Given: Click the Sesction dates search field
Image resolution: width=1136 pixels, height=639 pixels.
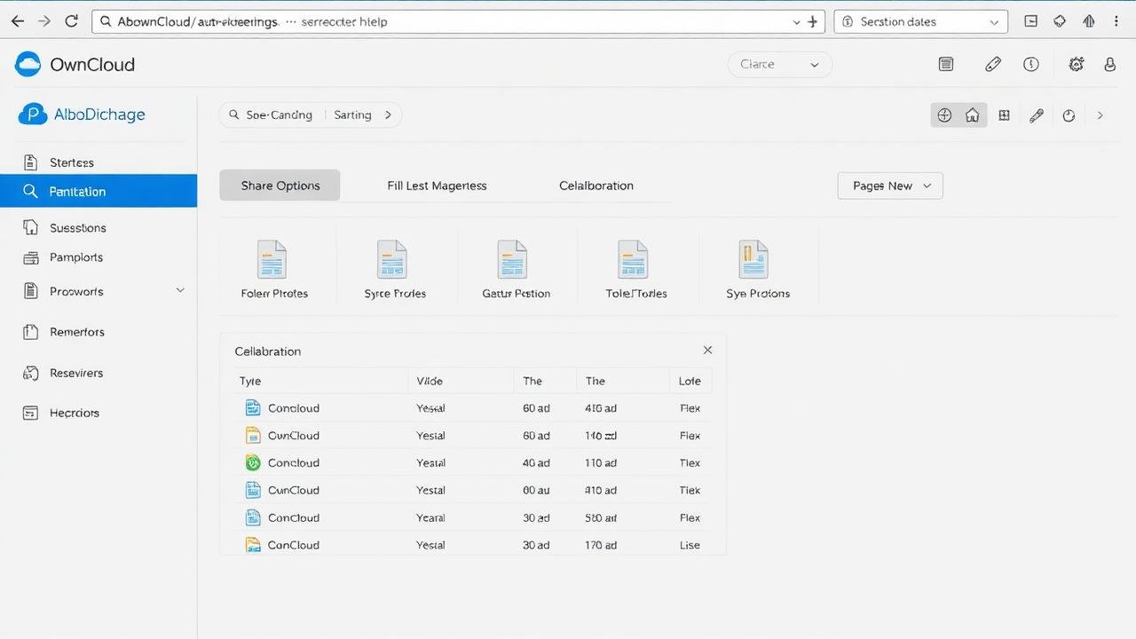Looking at the screenshot, I should [x=920, y=21].
